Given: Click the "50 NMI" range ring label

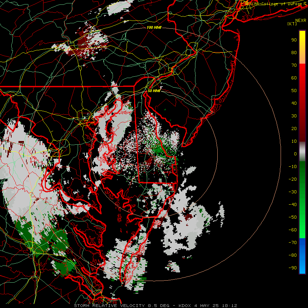Looking at the screenshot, I should (x=154, y=91).
